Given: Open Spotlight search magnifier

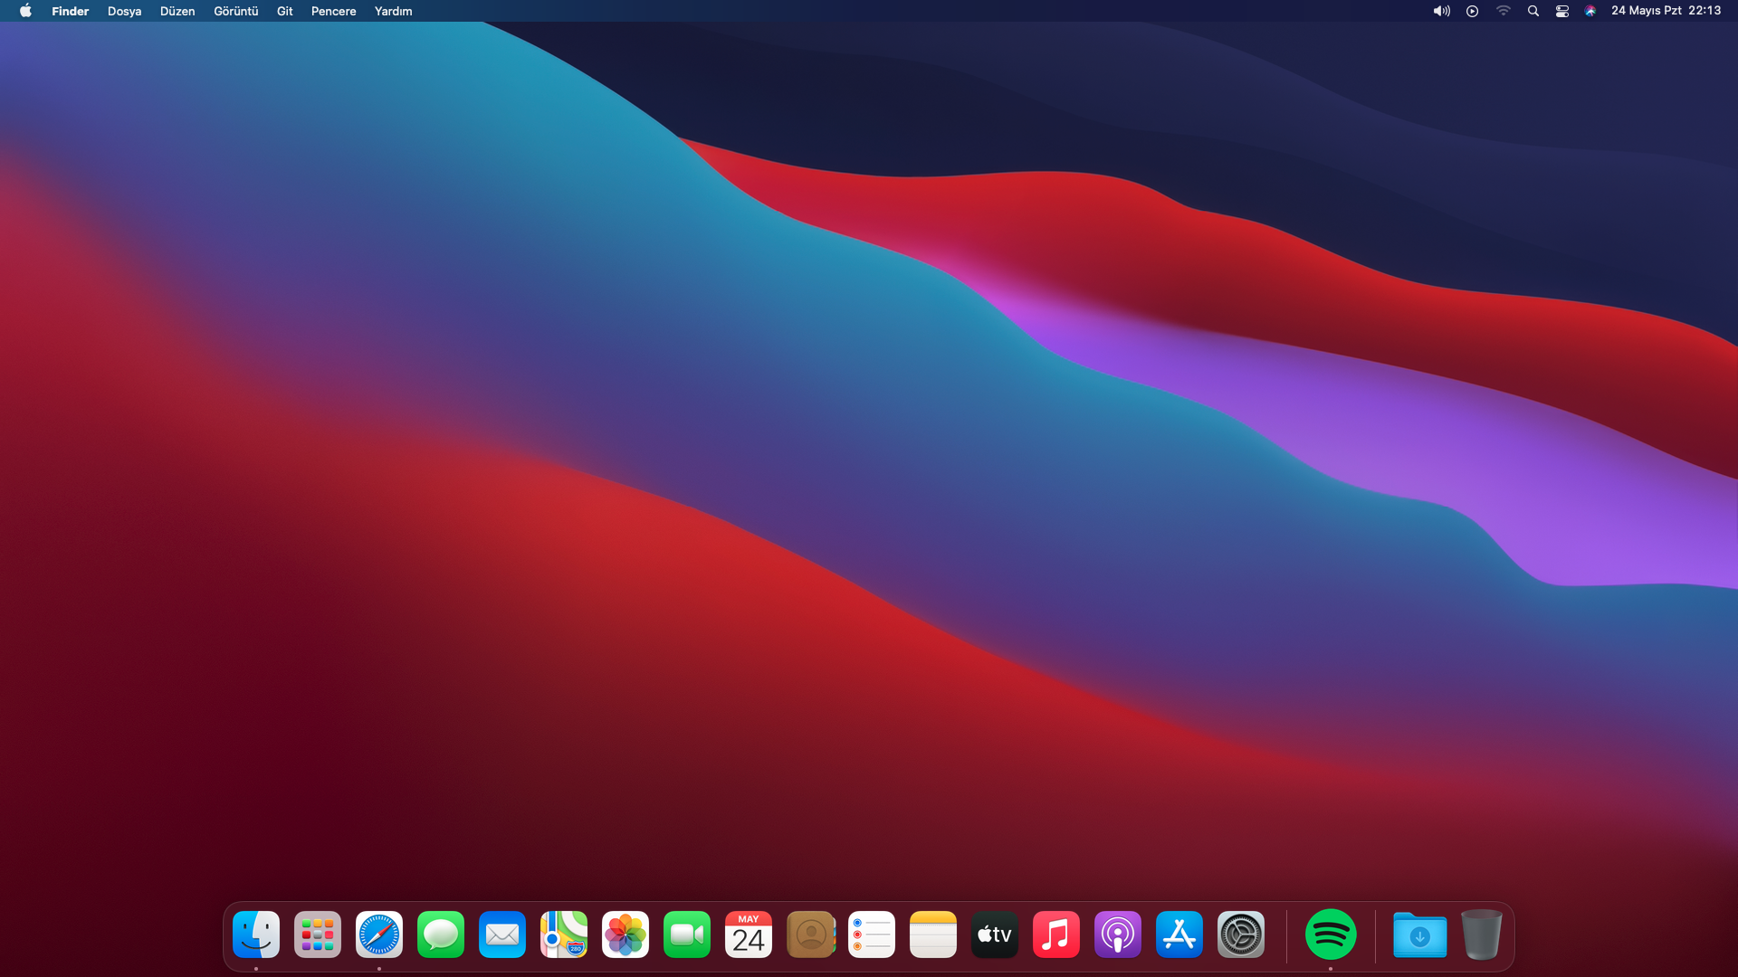Looking at the screenshot, I should (1533, 11).
